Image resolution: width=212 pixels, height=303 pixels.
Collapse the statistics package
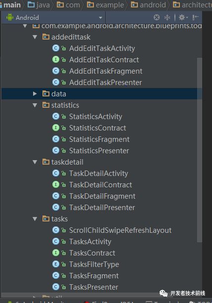point(35,105)
